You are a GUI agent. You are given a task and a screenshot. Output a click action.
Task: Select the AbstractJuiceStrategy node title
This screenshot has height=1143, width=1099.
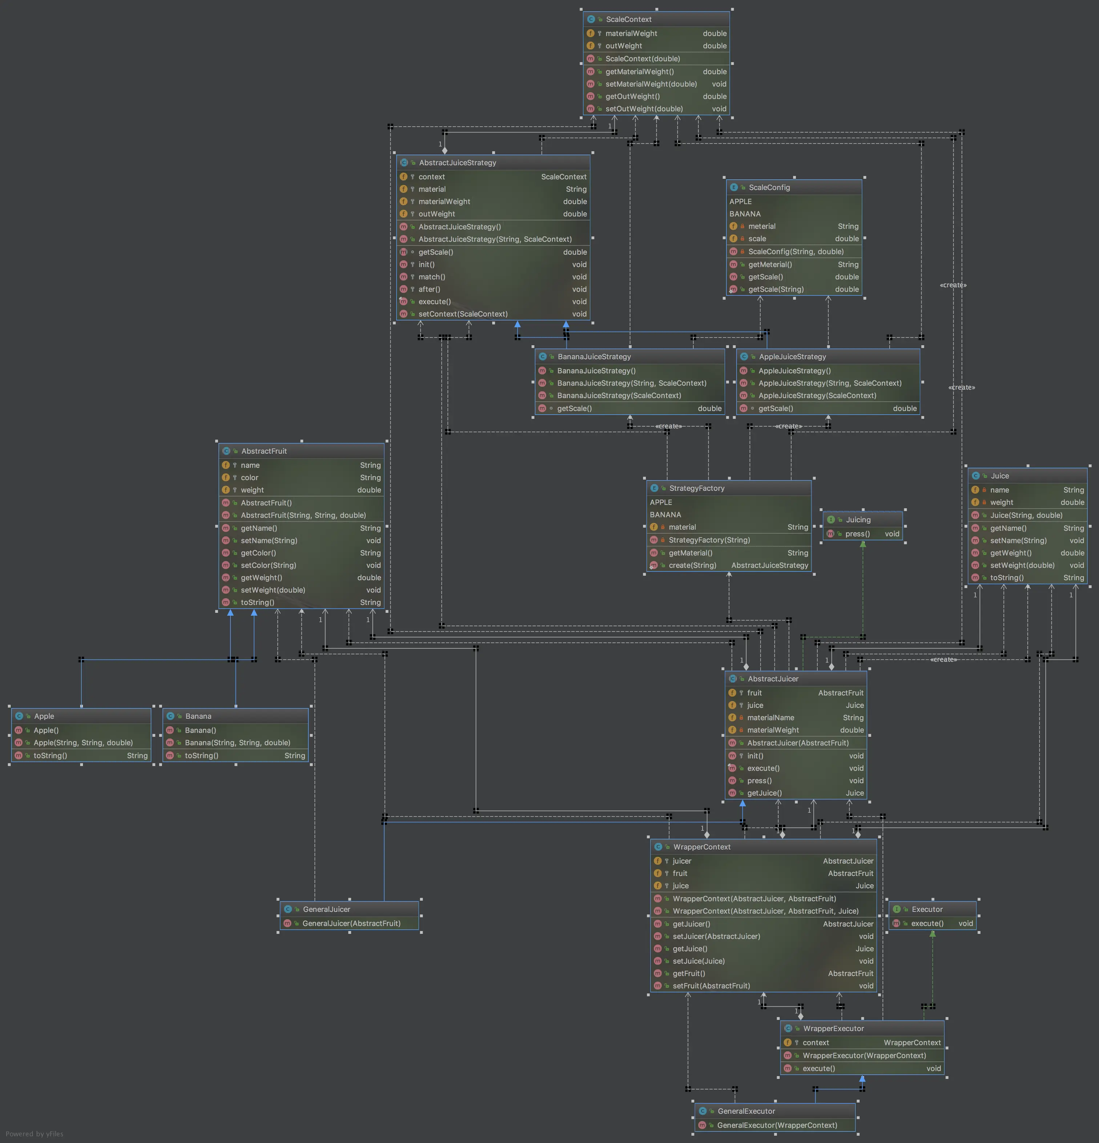click(457, 163)
